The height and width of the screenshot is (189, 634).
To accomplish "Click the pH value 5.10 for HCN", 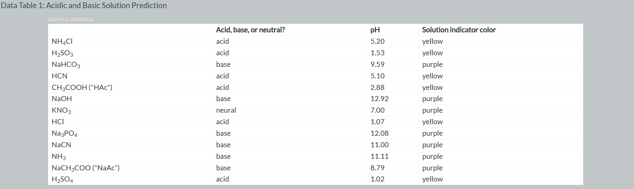I will coord(377,76).
